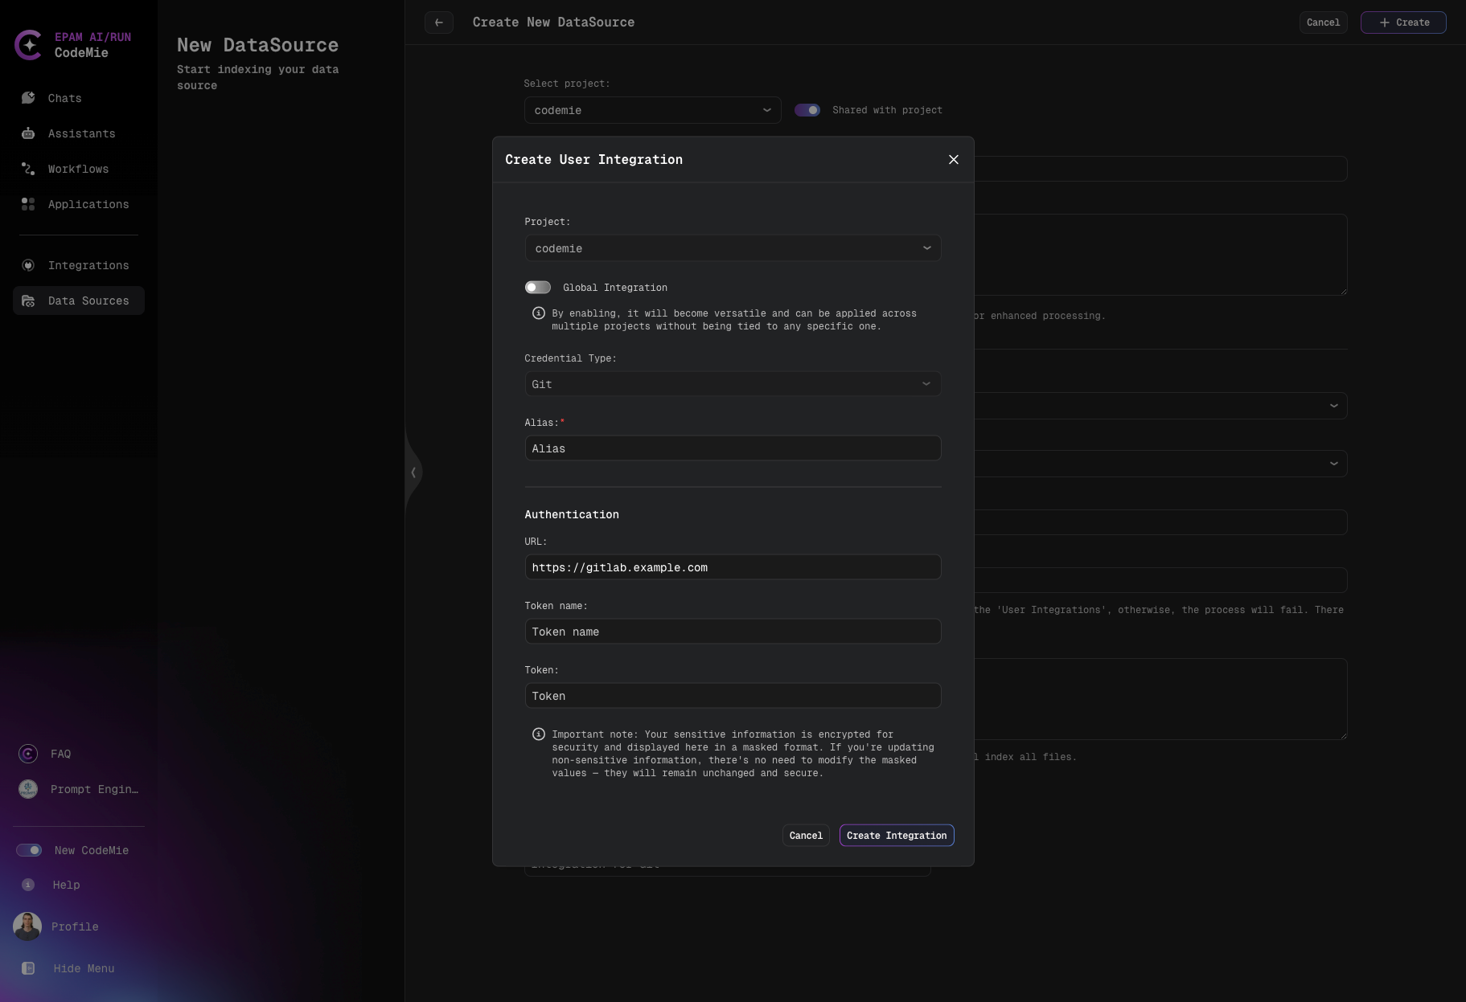Open the Select project dropdown
Viewport: 1466px width, 1002px height.
pos(652,110)
